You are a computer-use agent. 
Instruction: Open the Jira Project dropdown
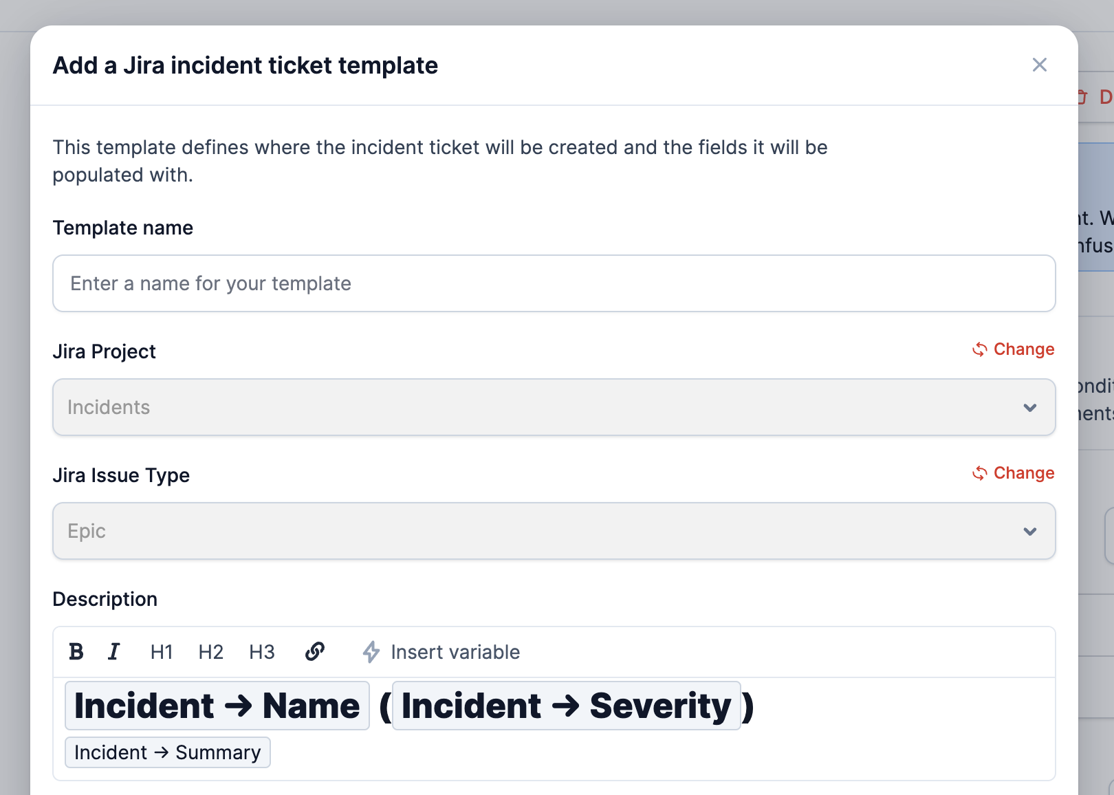pyautogui.click(x=554, y=407)
